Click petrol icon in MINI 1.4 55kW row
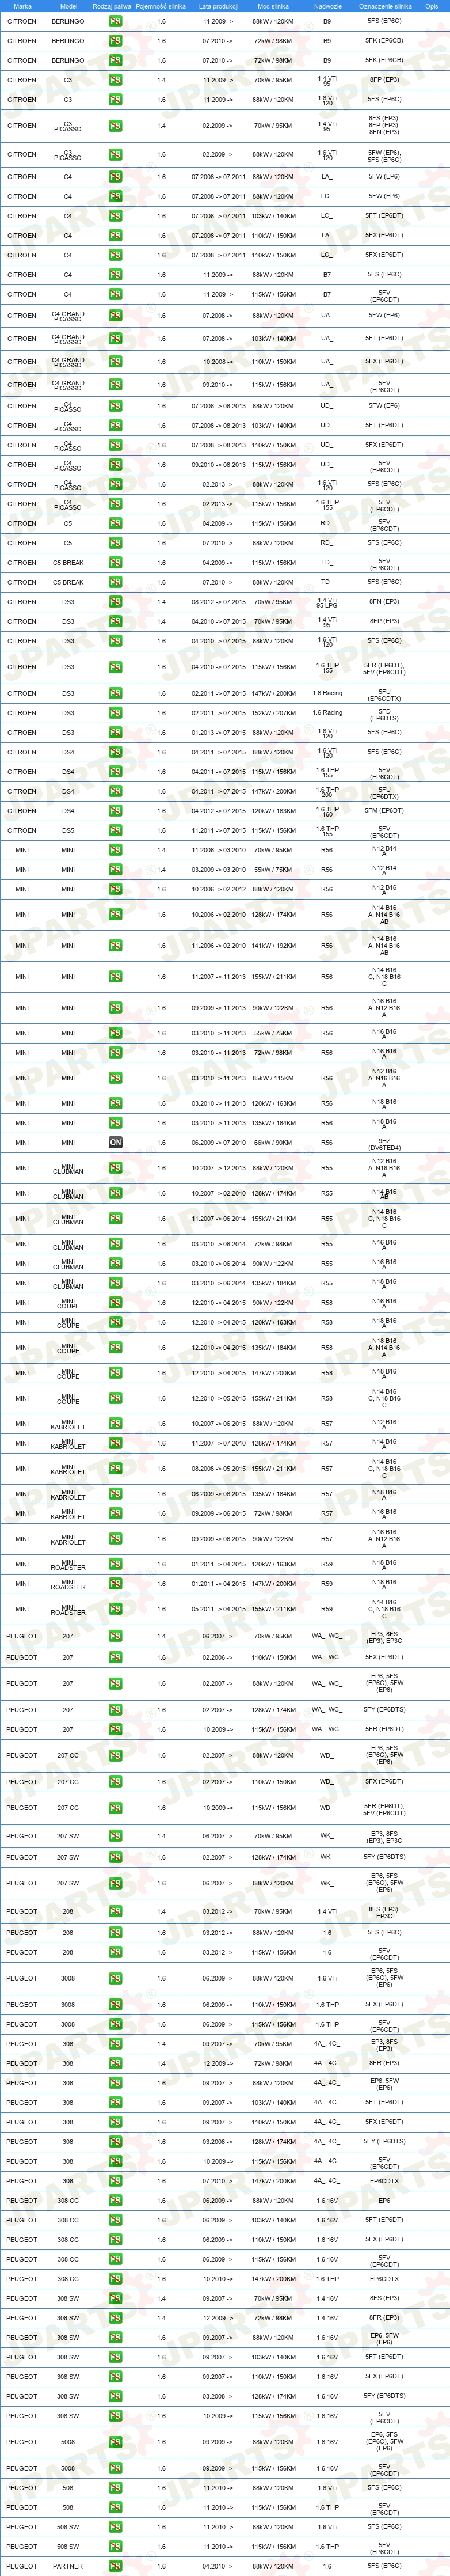450x2576 pixels. [116, 870]
